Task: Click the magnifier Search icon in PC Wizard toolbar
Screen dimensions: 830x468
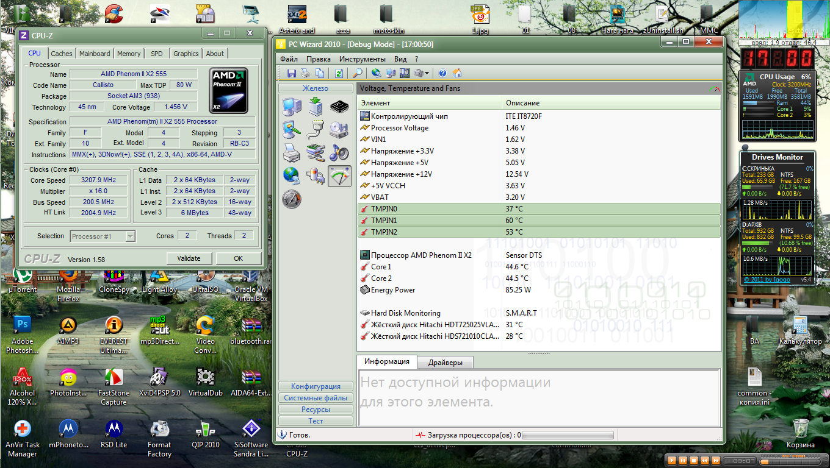Action: pos(358,73)
